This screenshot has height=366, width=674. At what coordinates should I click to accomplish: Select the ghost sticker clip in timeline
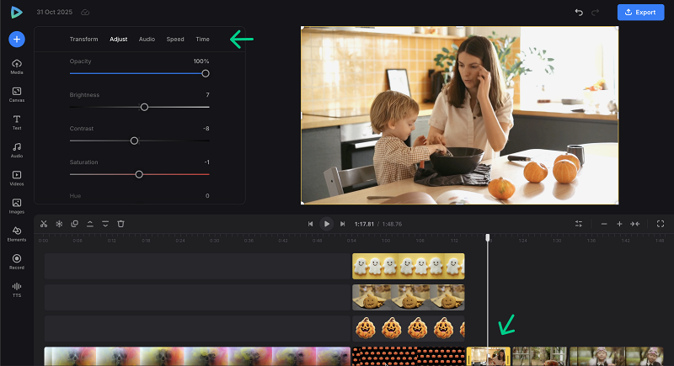coord(408,266)
